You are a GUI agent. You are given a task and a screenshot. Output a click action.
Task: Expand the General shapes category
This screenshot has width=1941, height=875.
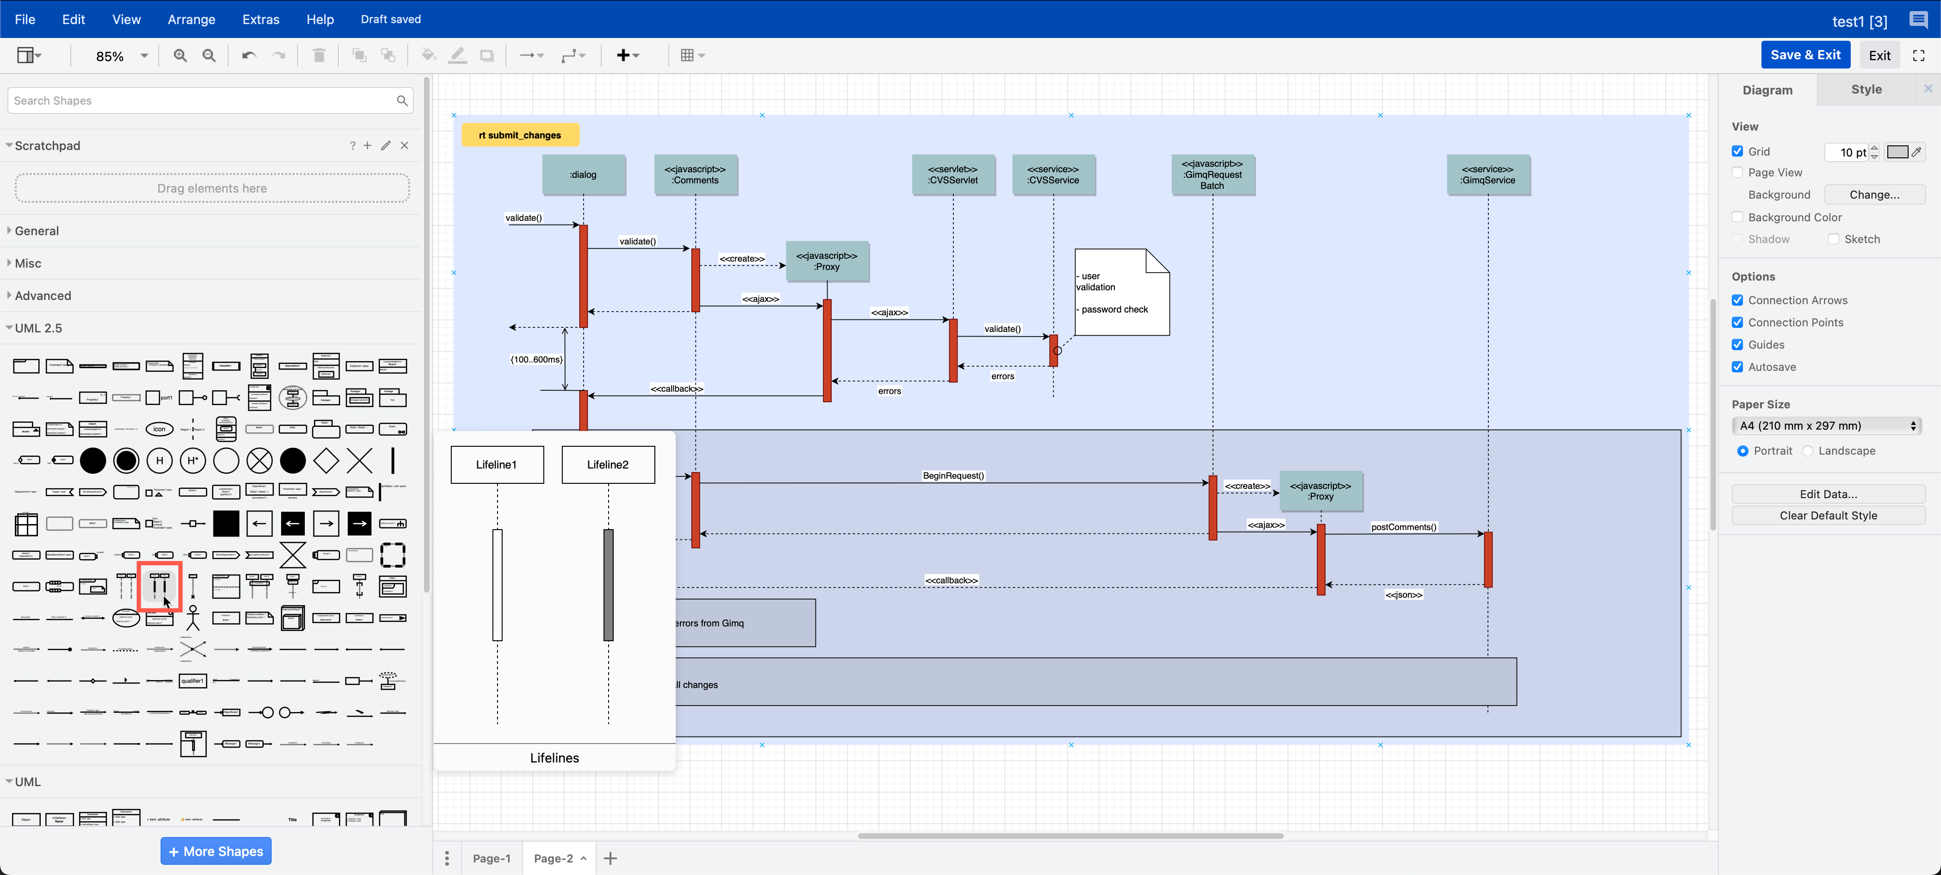pyautogui.click(x=37, y=230)
